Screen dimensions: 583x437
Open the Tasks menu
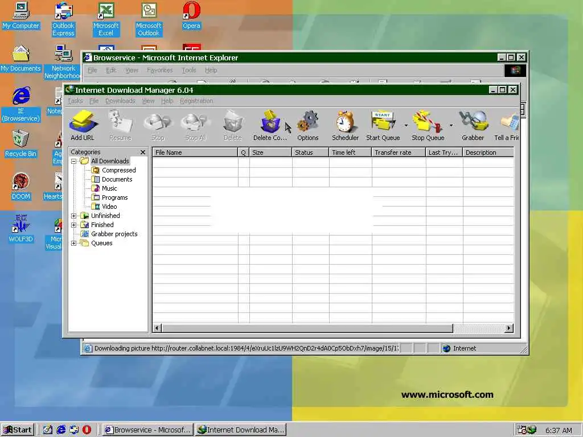click(x=76, y=101)
